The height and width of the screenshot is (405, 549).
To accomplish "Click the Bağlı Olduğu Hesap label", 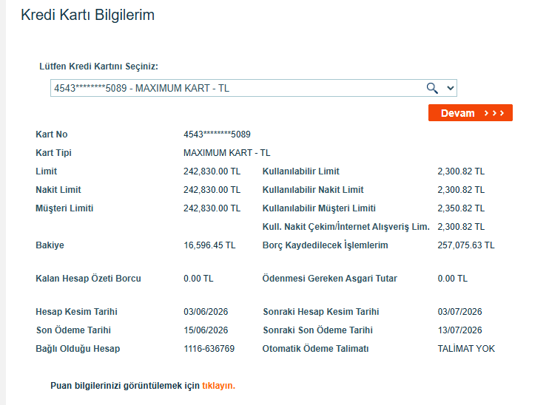I will pyautogui.click(x=78, y=349).
